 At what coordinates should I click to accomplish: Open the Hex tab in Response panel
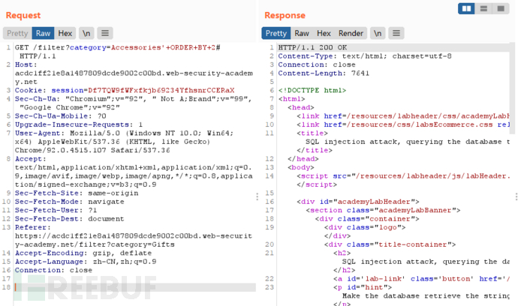click(324, 33)
